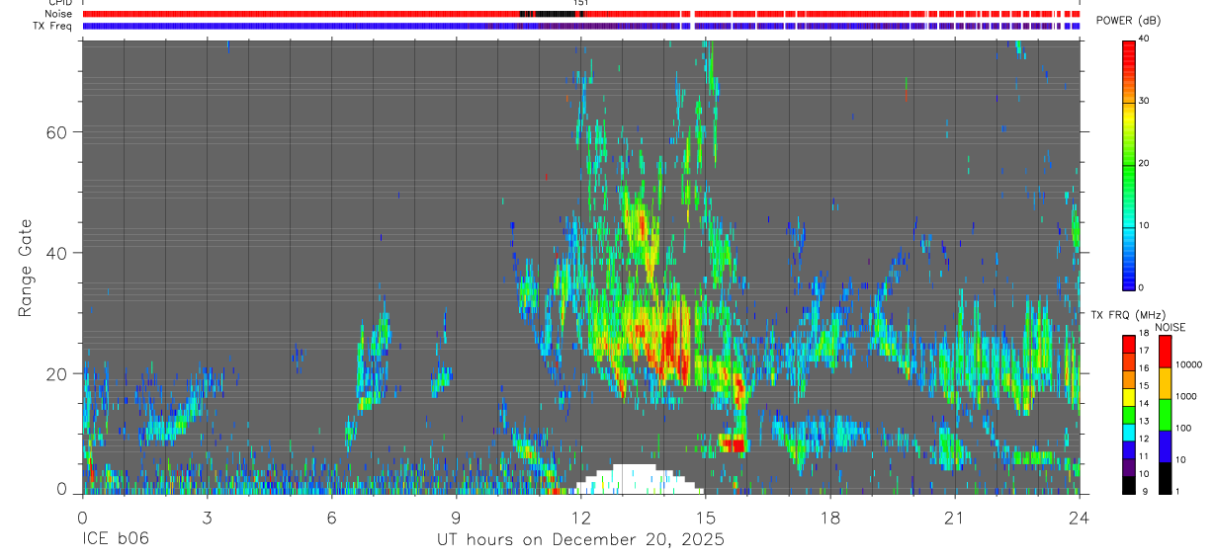Screen dimensions: 1214x560
Task: Click the "NOISE" legend title above the scale
Action: (1170, 327)
